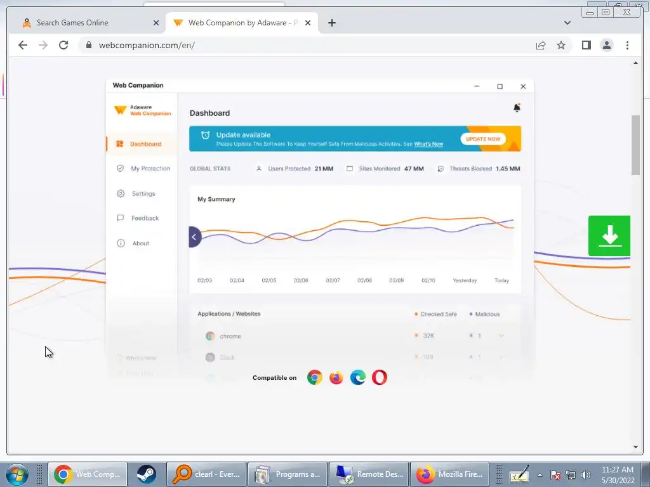Open the What's New link
Screen dimensions: 650x487
[x=428, y=144]
